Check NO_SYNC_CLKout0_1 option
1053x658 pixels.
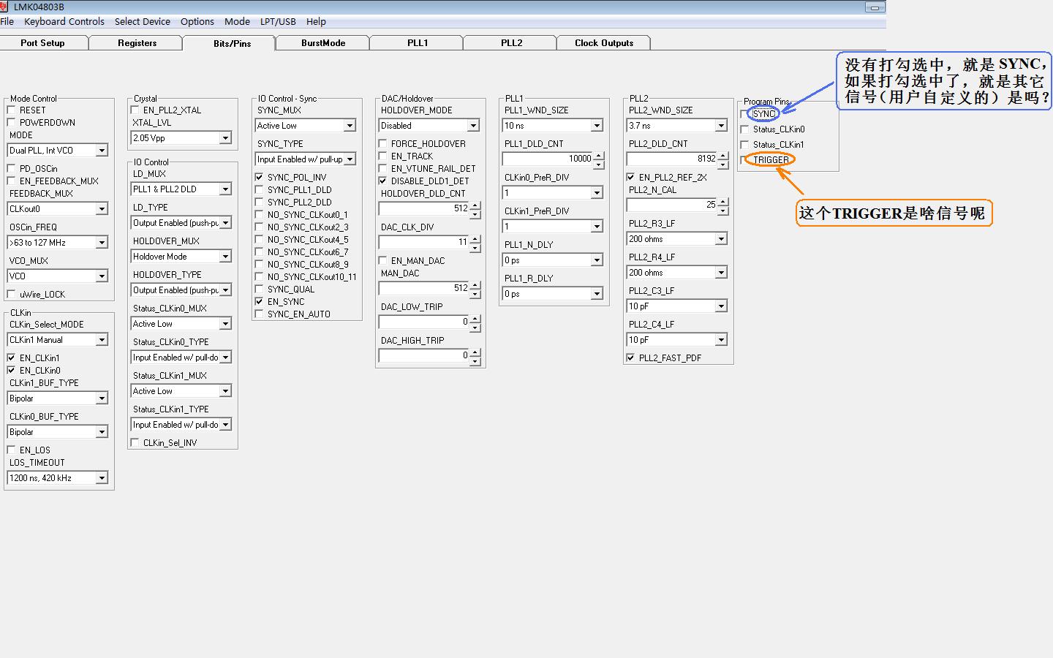click(260, 215)
